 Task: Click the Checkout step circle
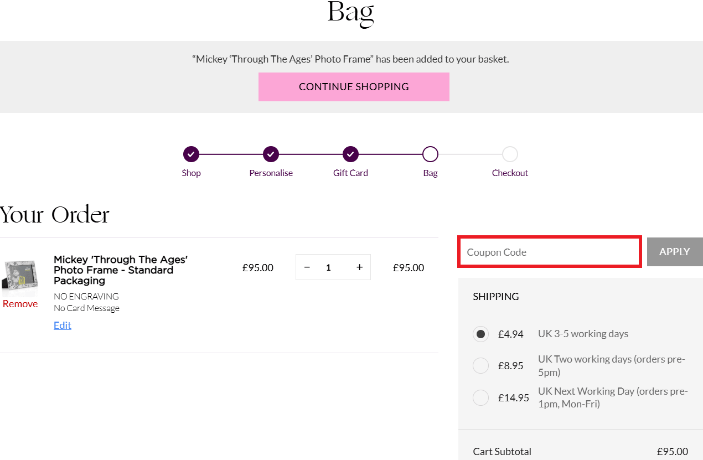point(510,154)
